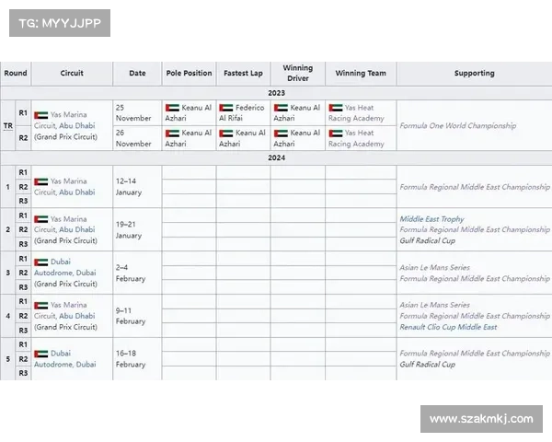
Task: Click the flag in TR R1 Winning Team cell
Action: (x=335, y=108)
